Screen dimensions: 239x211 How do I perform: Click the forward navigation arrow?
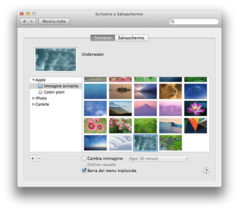click(32, 22)
